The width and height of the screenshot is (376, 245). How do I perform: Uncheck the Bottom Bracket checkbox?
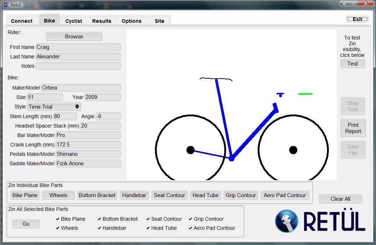click(99, 219)
